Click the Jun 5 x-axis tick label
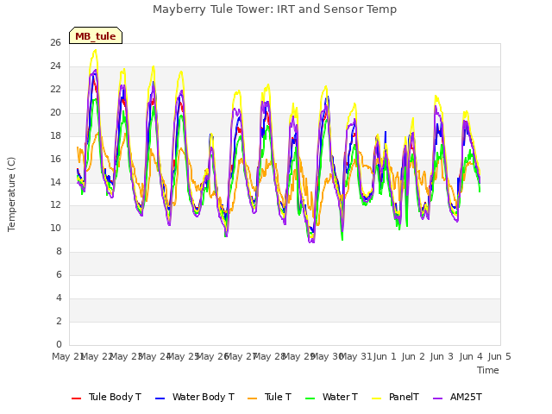552x414 pixels. point(499,356)
